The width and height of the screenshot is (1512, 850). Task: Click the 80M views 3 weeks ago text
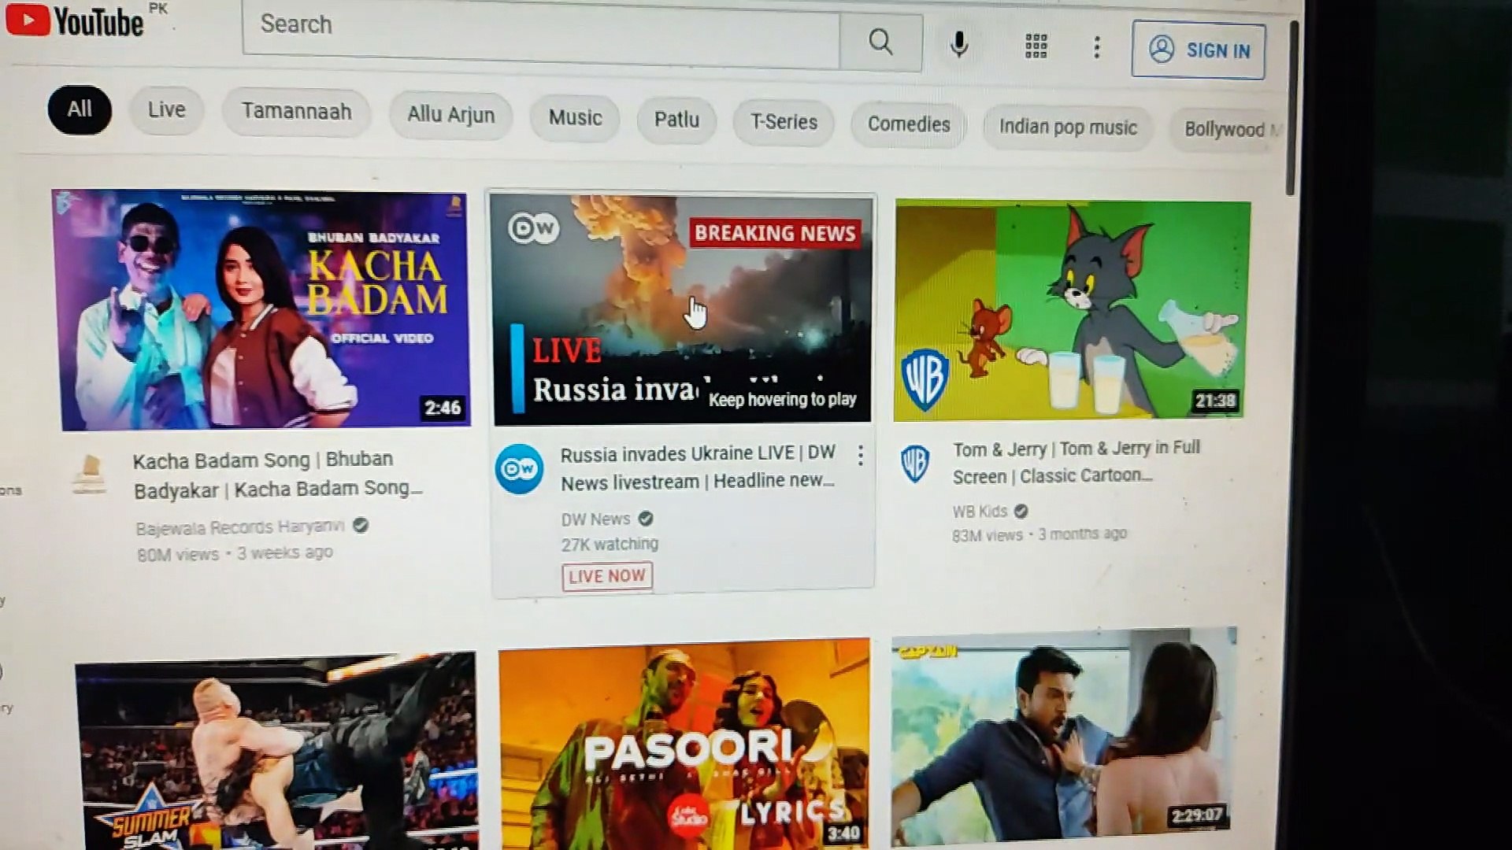[235, 553]
